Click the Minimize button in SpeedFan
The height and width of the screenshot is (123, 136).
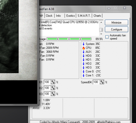(116, 23)
